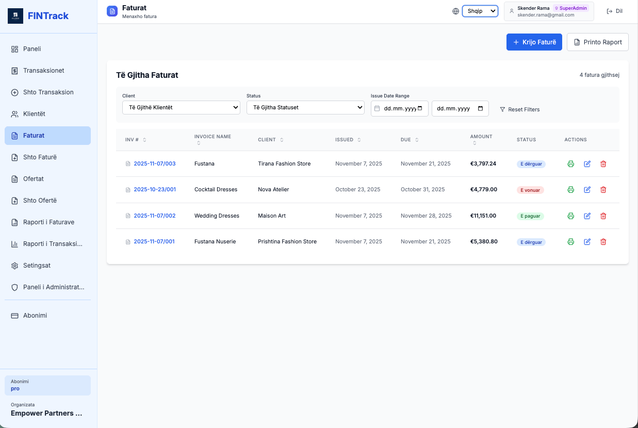Screen dimensions: 638x428
Task: Click the Krijo Faturë button
Action: coord(534,42)
